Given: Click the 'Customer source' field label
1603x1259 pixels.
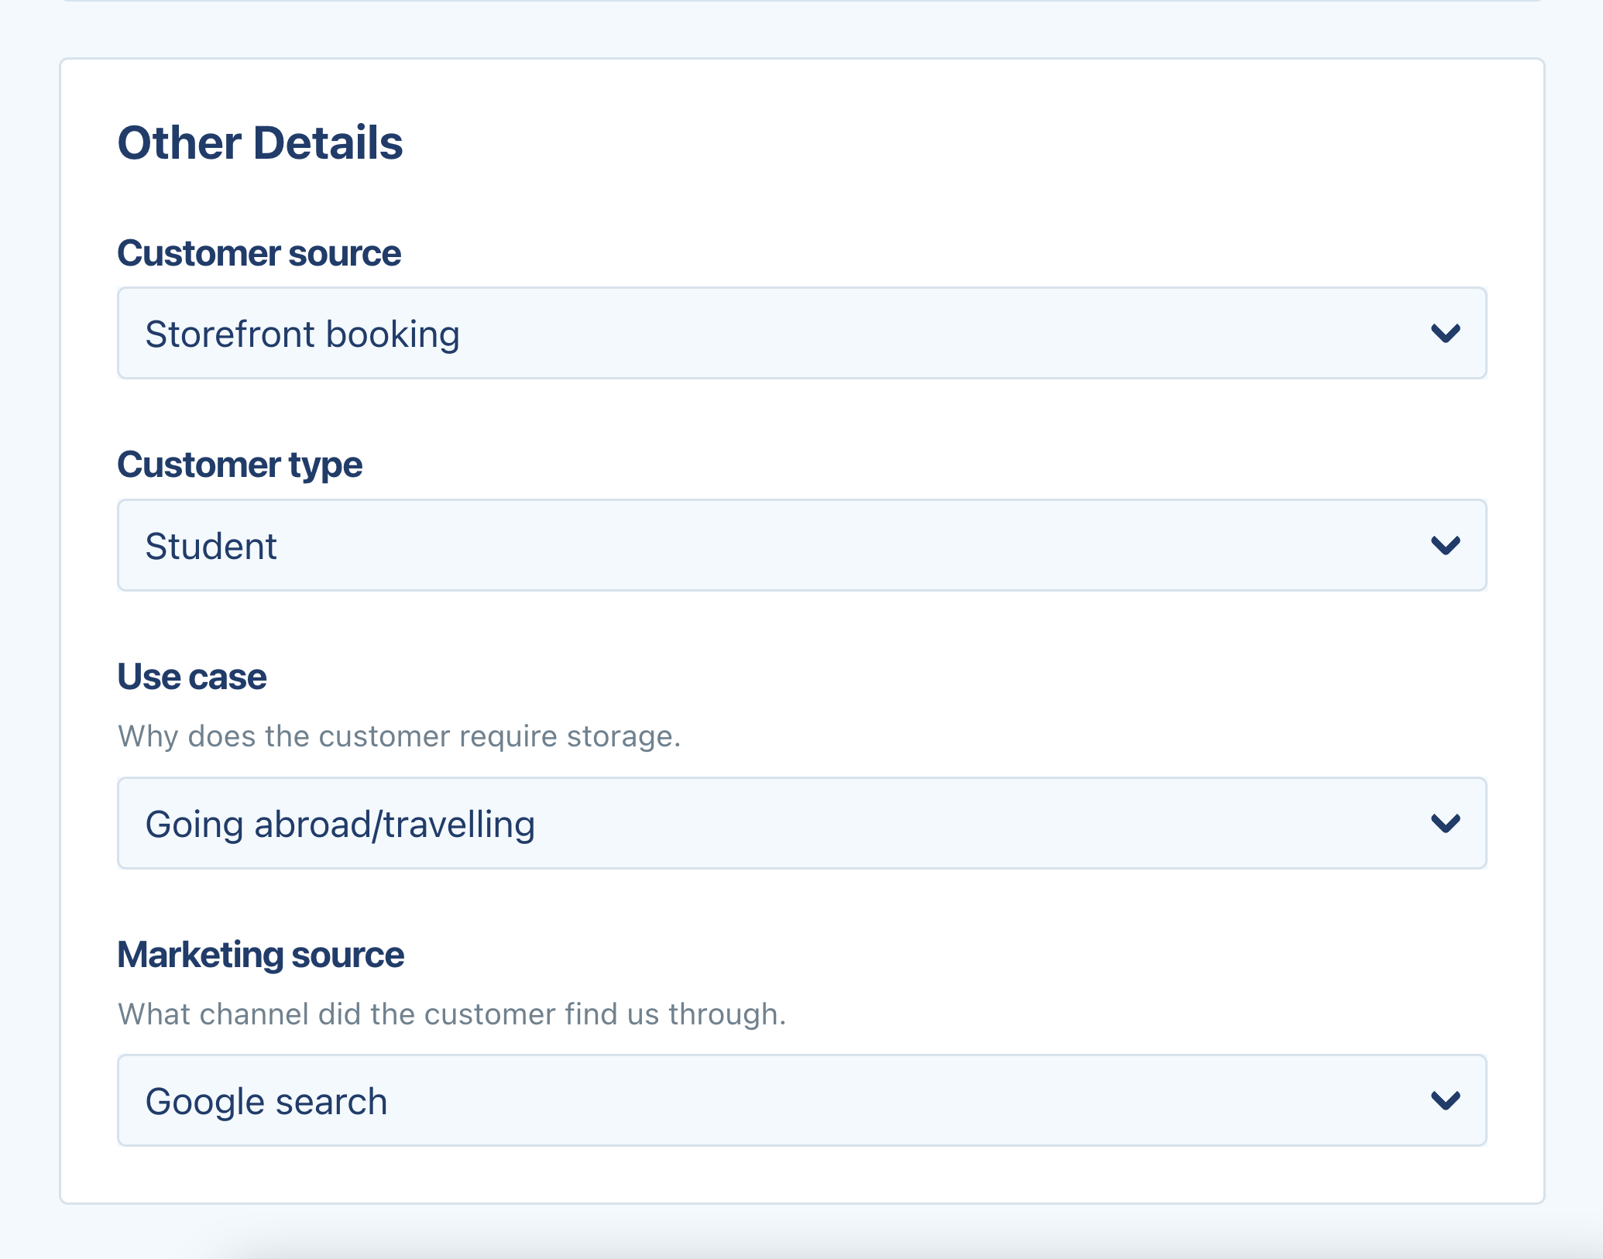Looking at the screenshot, I should [x=259, y=254].
